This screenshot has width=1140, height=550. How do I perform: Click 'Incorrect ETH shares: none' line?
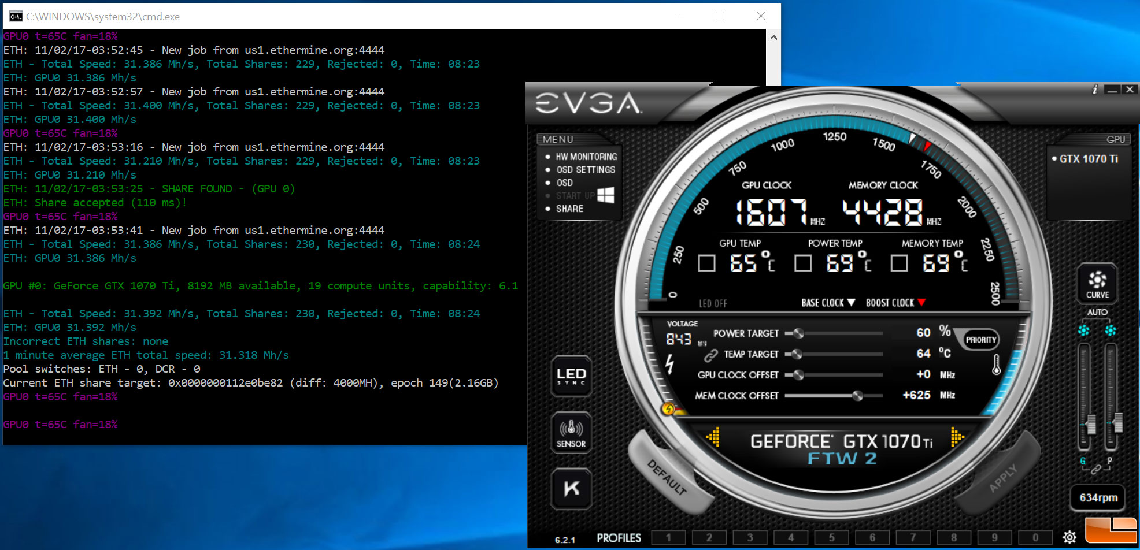coord(86,341)
